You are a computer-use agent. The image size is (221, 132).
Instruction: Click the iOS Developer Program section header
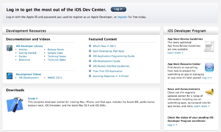coord(187,31)
